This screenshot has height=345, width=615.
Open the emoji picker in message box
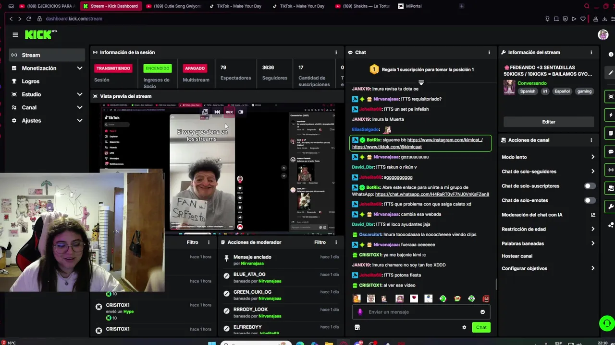click(x=482, y=312)
